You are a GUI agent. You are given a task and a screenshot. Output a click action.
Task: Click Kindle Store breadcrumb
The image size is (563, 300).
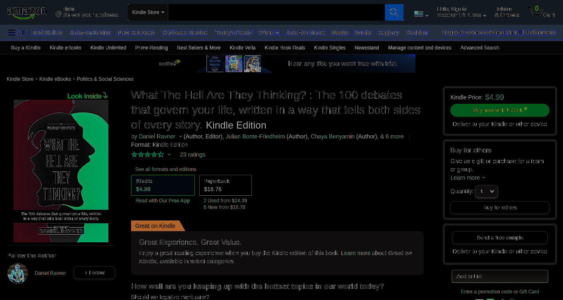coord(20,79)
